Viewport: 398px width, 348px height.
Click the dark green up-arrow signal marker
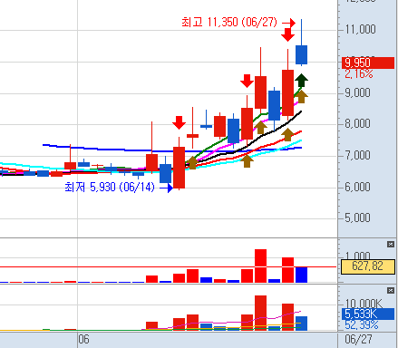(x=301, y=81)
